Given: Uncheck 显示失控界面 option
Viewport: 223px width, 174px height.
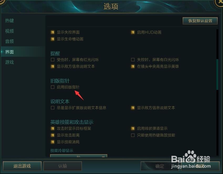Looking at the screenshot, I should [x=53, y=32].
